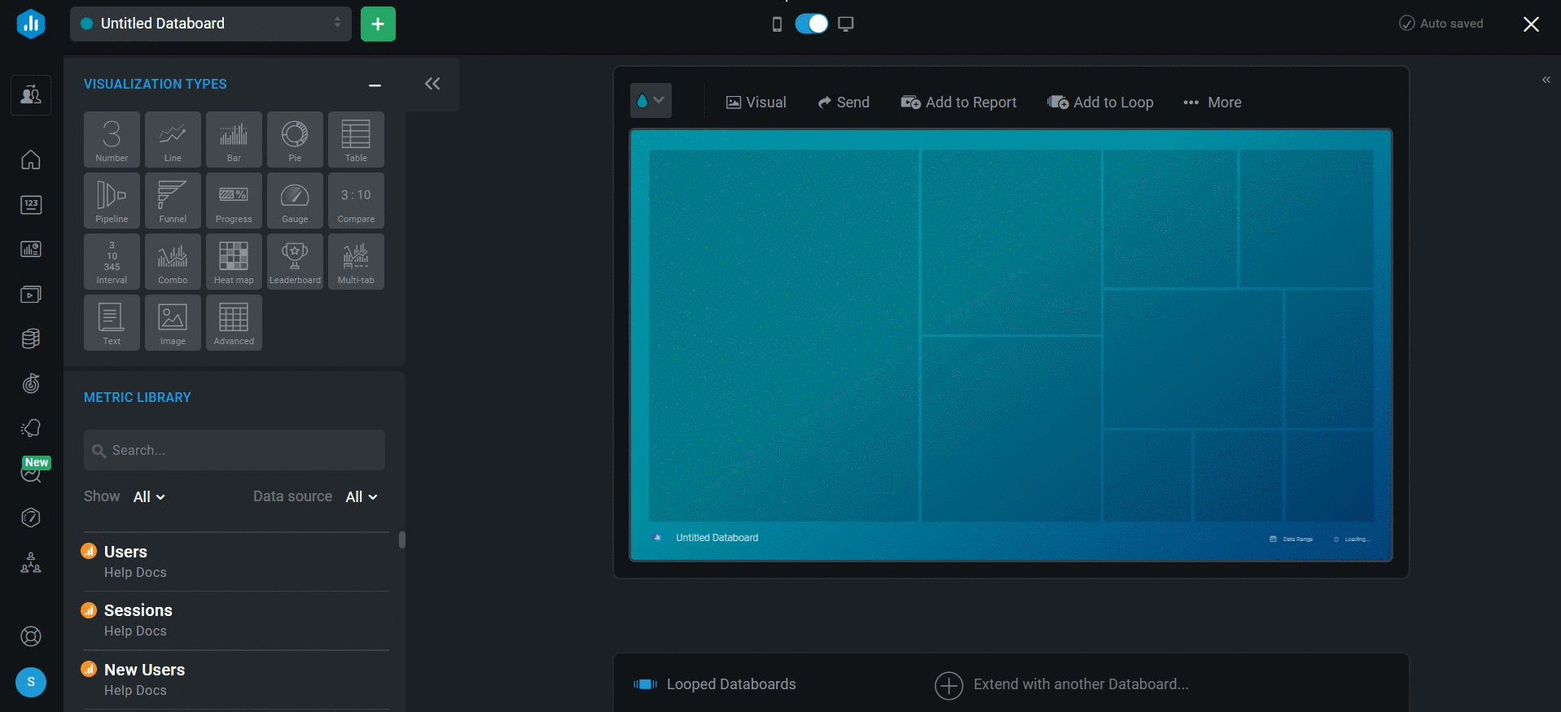Viewport: 1561px width, 712px height.
Task: Open the background color droplet picker
Action: pos(651,101)
